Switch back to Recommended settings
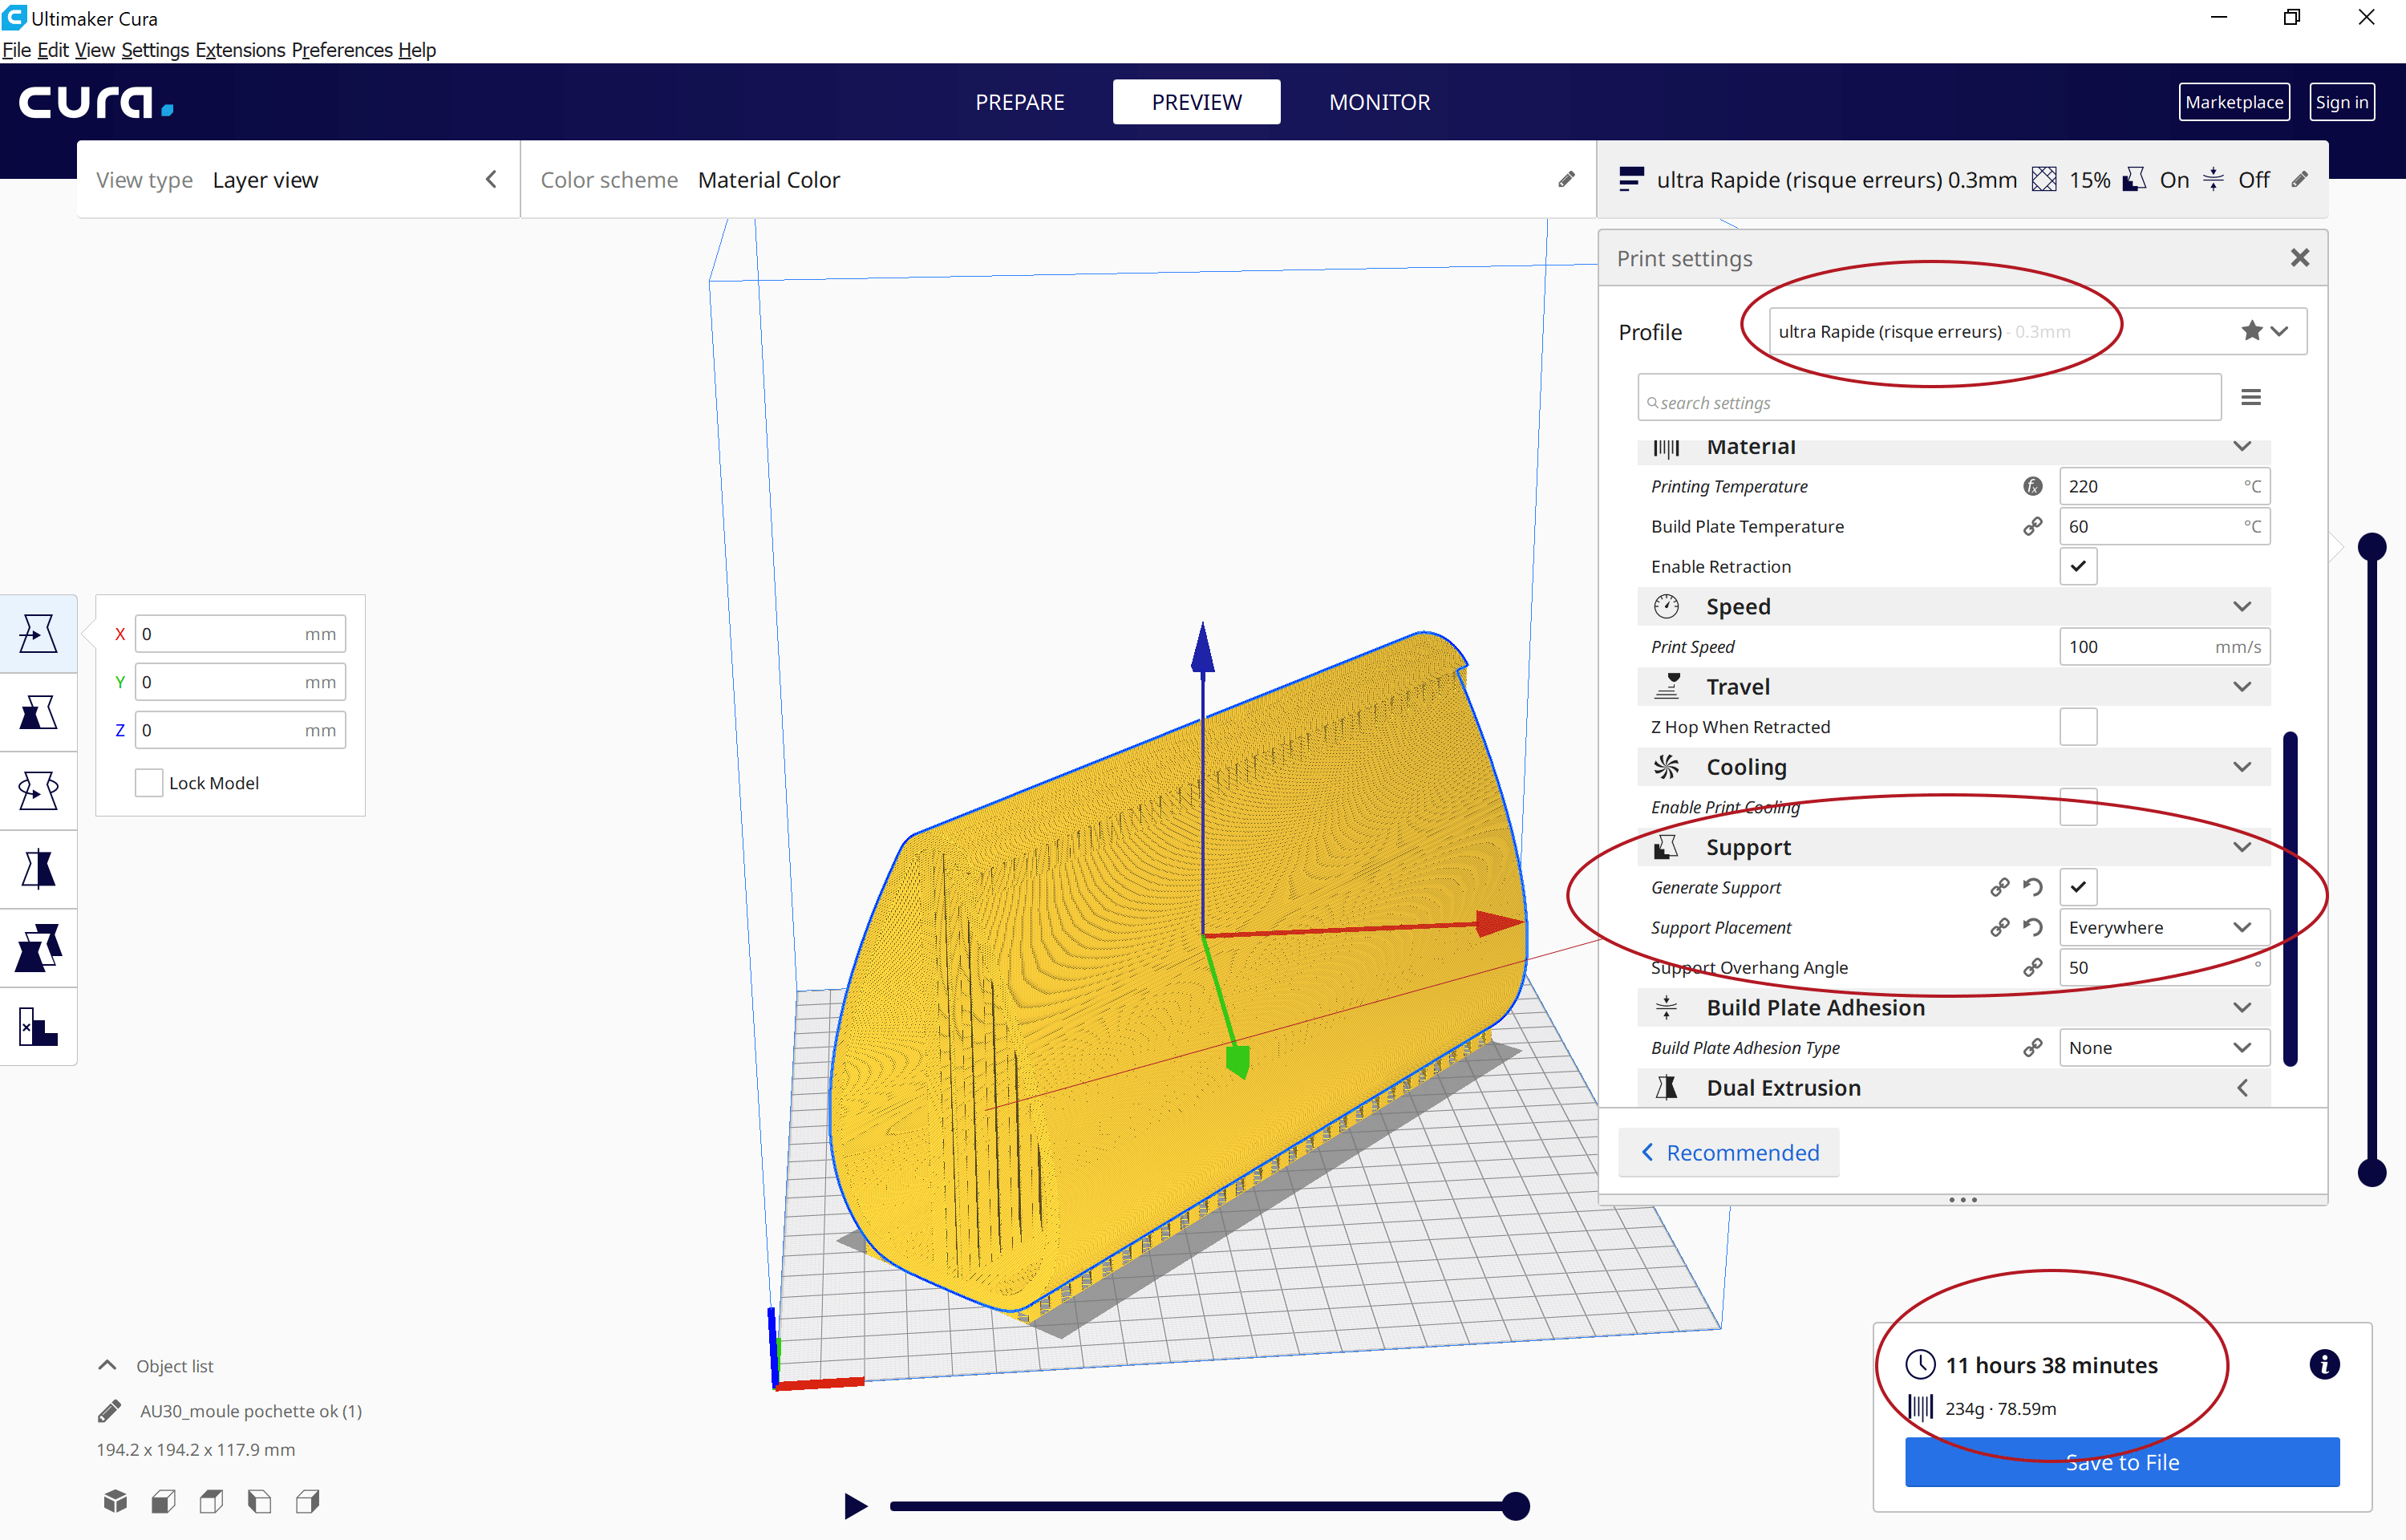 (x=1728, y=1152)
